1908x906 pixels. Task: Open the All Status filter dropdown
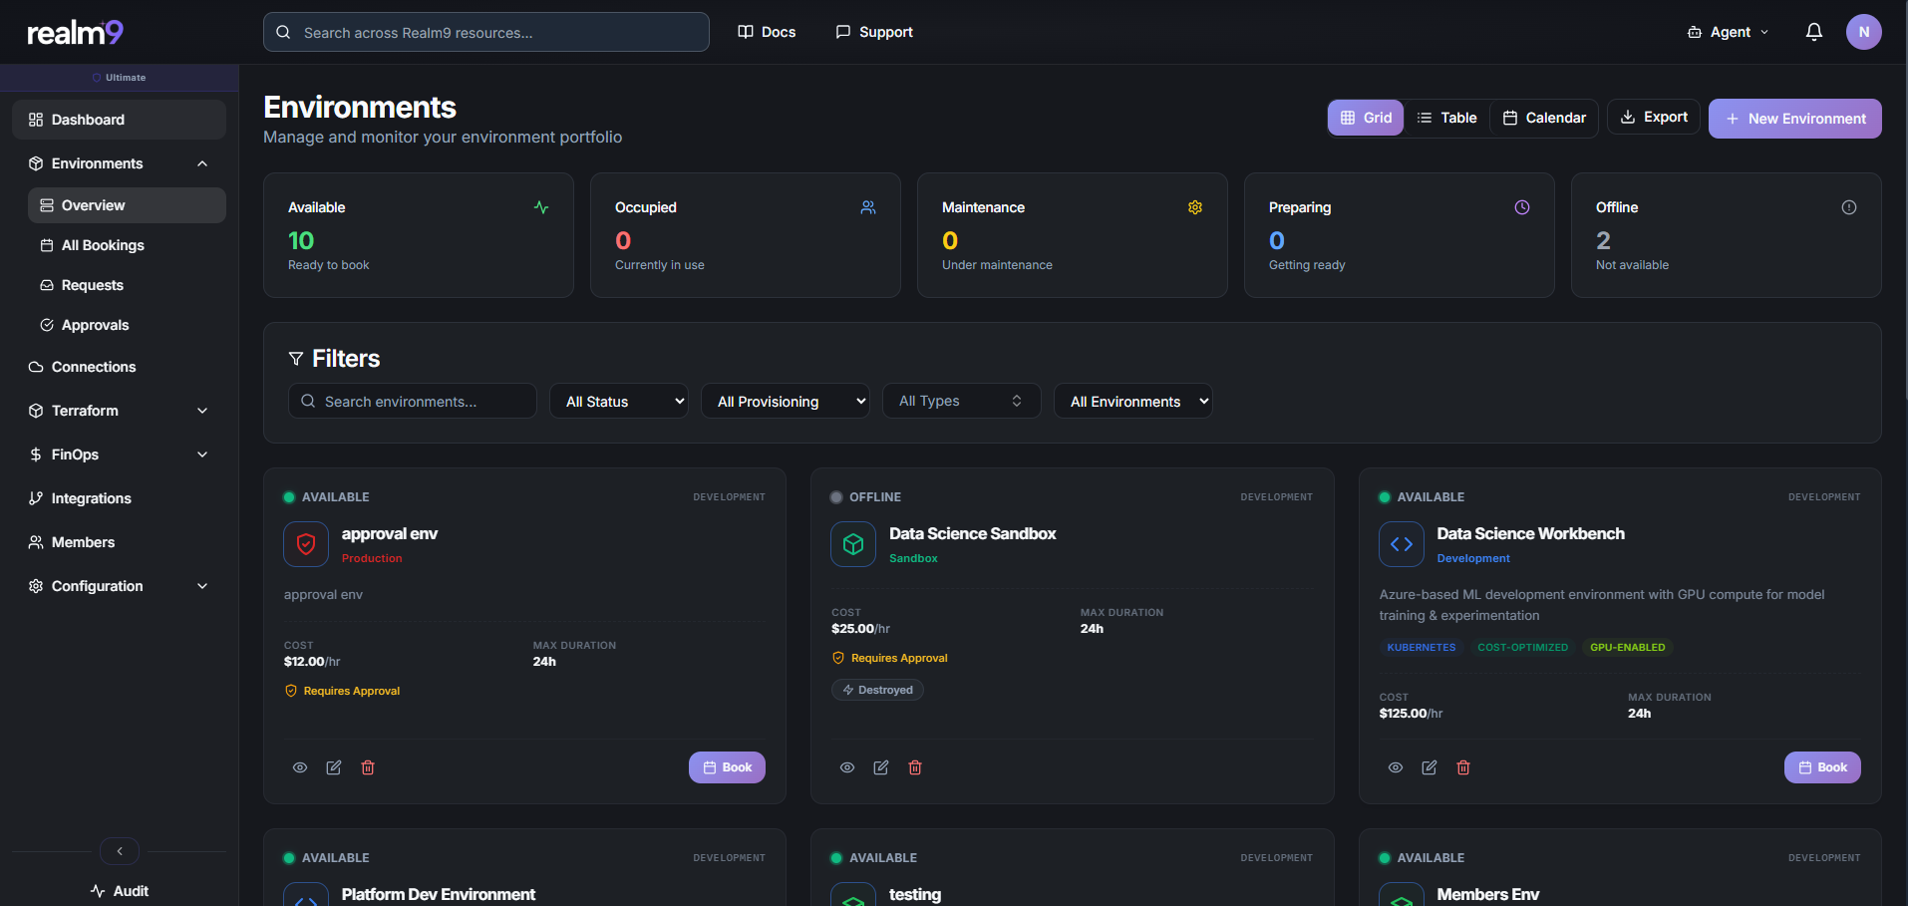point(618,401)
